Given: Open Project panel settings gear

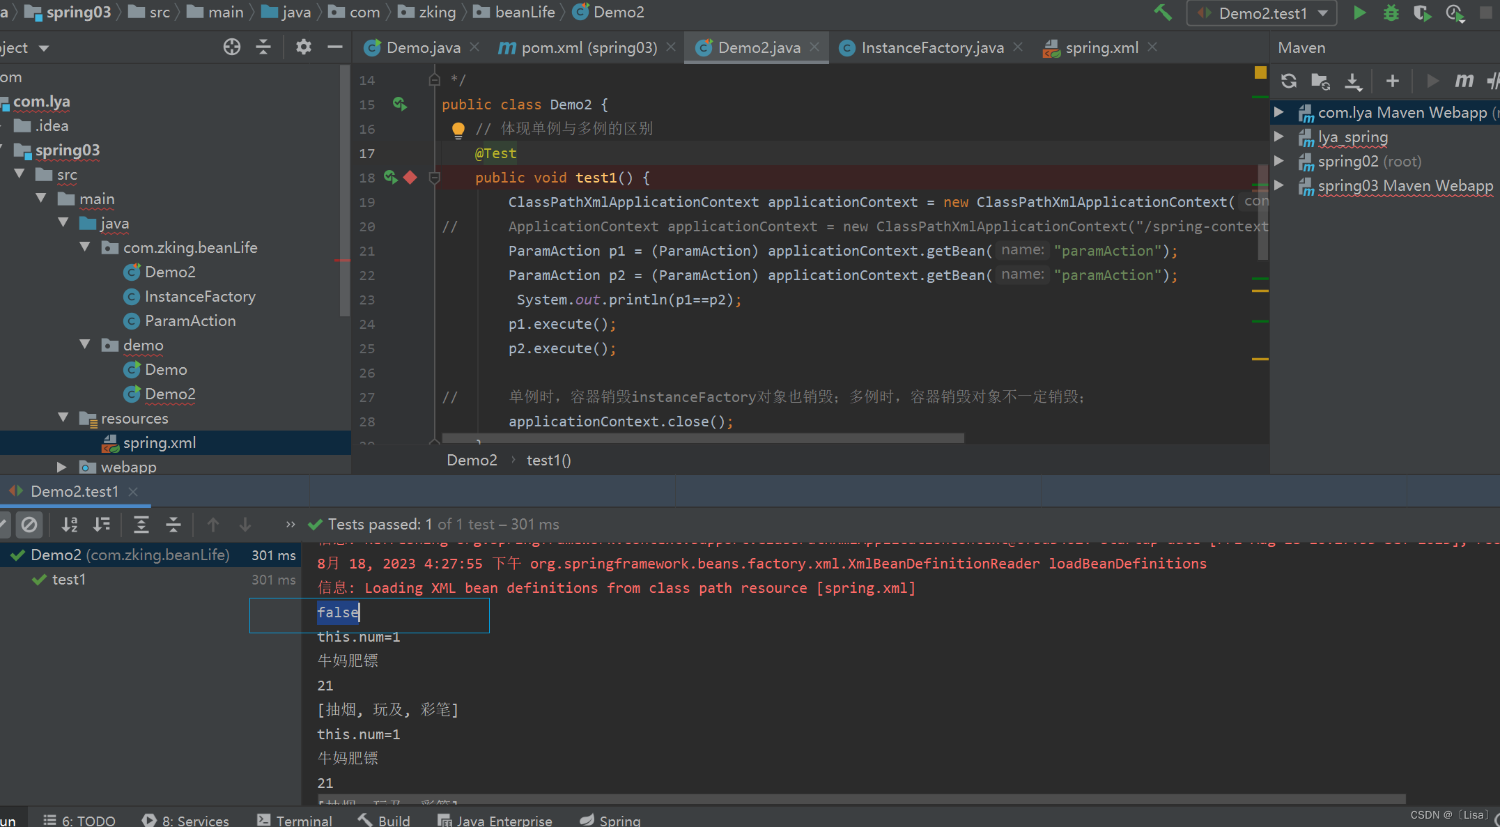Looking at the screenshot, I should 303,47.
